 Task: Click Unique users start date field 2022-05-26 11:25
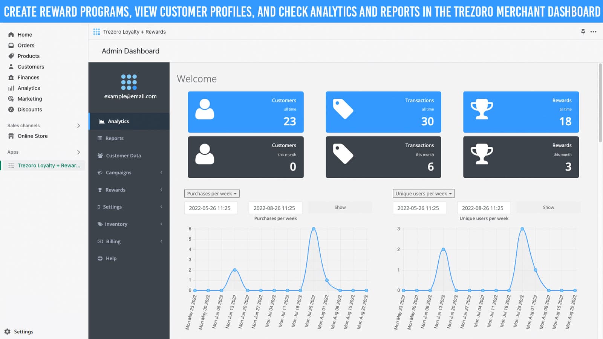coord(419,208)
